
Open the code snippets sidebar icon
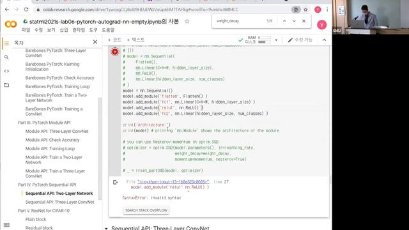click(6, 71)
